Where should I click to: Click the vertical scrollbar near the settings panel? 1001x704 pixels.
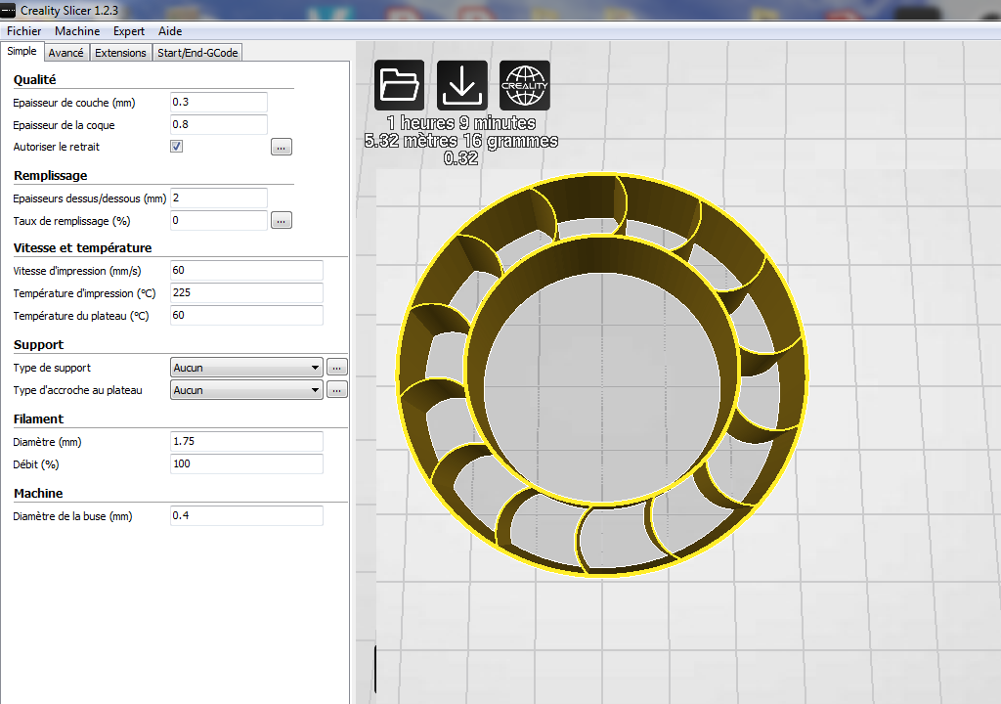tap(374, 669)
